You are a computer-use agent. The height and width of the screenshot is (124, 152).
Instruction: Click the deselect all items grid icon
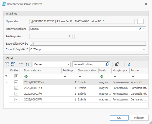(7, 64)
